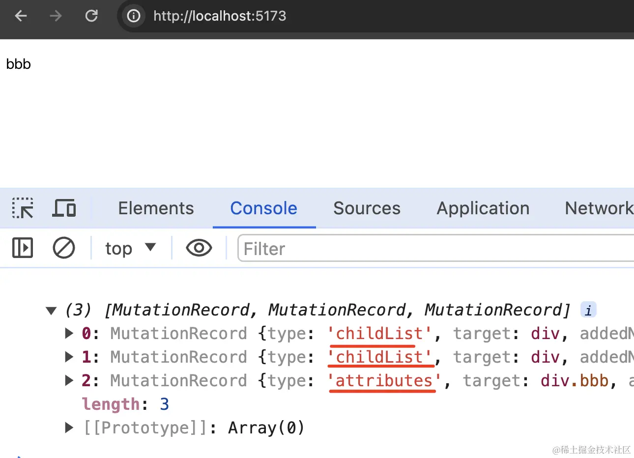Image resolution: width=634 pixels, height=458 pixels.
Task: Click the blue info icon beside array
Action: pyautogui.click(x=588, y=310)
